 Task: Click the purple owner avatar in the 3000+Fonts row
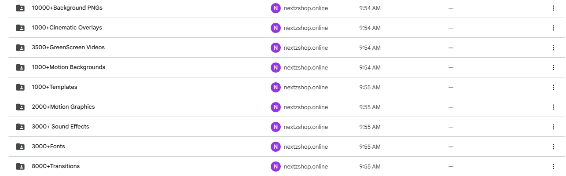(x=276, y=147)
